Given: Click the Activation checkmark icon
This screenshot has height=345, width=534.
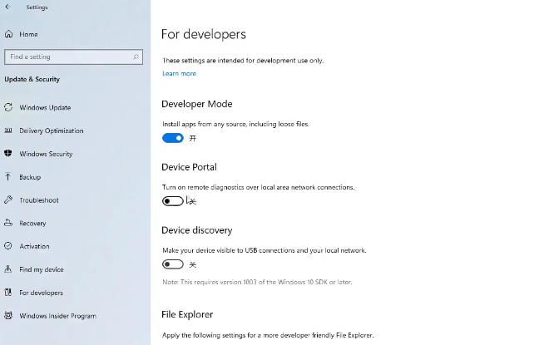Looking at the screenshot, I should [8, 246].
